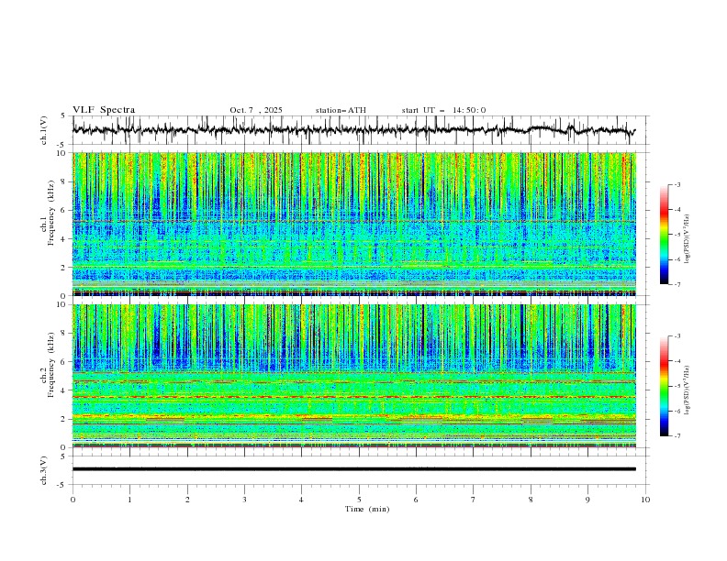This screenshot has height=561, width=727.
Task: Click the time axis tick label "5"
Action: tap(359, 500)
